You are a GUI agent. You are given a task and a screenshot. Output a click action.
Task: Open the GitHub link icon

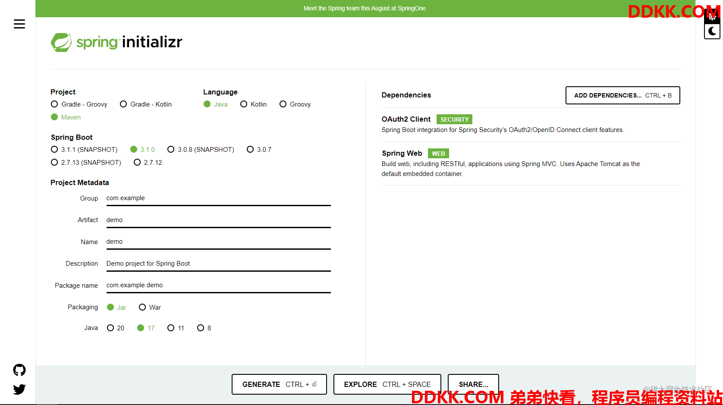click(x=19, y=370)
